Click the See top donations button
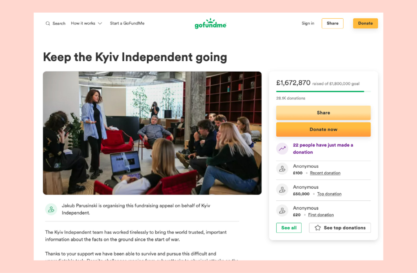This screenshot has height=273, width=417. 340,228
